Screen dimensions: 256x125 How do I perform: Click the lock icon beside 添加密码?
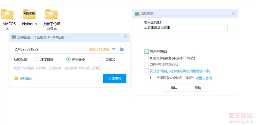tap(16, 78)
